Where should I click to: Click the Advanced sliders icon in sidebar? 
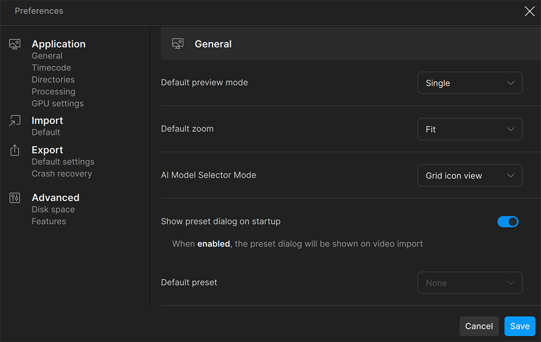[x=15, y=198]
